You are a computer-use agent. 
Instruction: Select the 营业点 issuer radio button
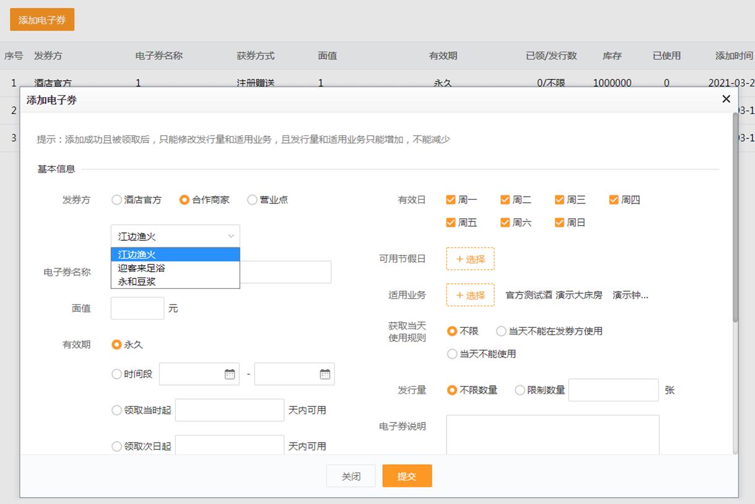pyautogui.click(x=252, y=200)
